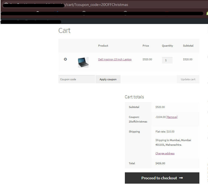The image size is (208, 185).
Task: Click into the Coupon code field
Action: [x=77, y=79]
